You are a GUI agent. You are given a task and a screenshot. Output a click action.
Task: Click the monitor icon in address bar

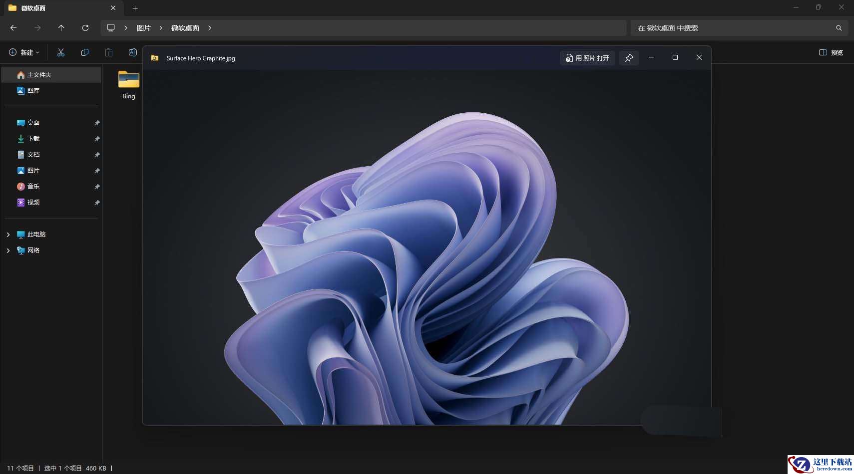(x=111, y=28)
